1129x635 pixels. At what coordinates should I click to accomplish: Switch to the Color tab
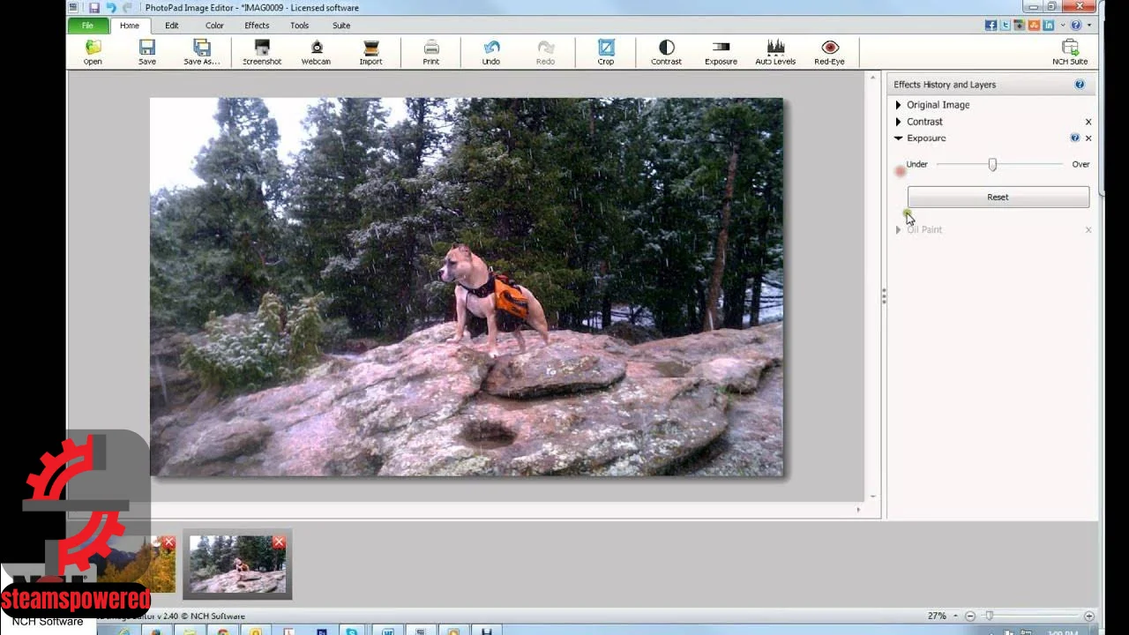coord(214,26)
